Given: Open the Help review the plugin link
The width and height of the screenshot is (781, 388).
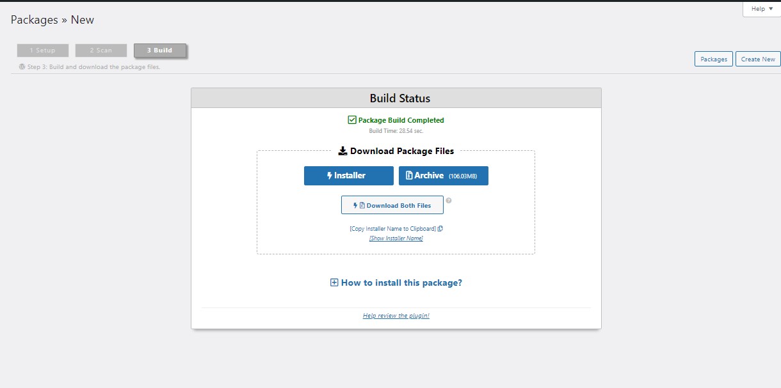Looking at the screenshot, I should coord(396,315).
